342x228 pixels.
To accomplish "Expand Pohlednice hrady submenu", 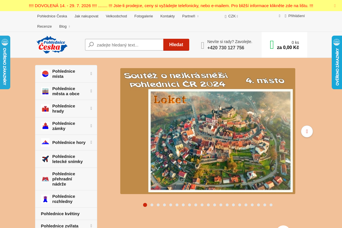I will (91, 108).
